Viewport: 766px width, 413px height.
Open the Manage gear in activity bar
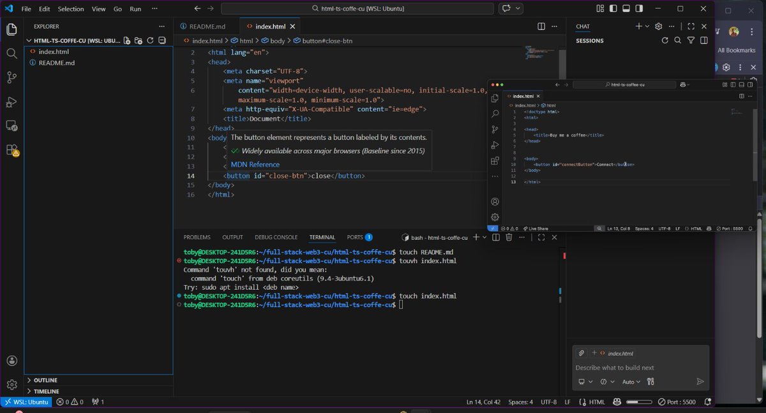11,384
